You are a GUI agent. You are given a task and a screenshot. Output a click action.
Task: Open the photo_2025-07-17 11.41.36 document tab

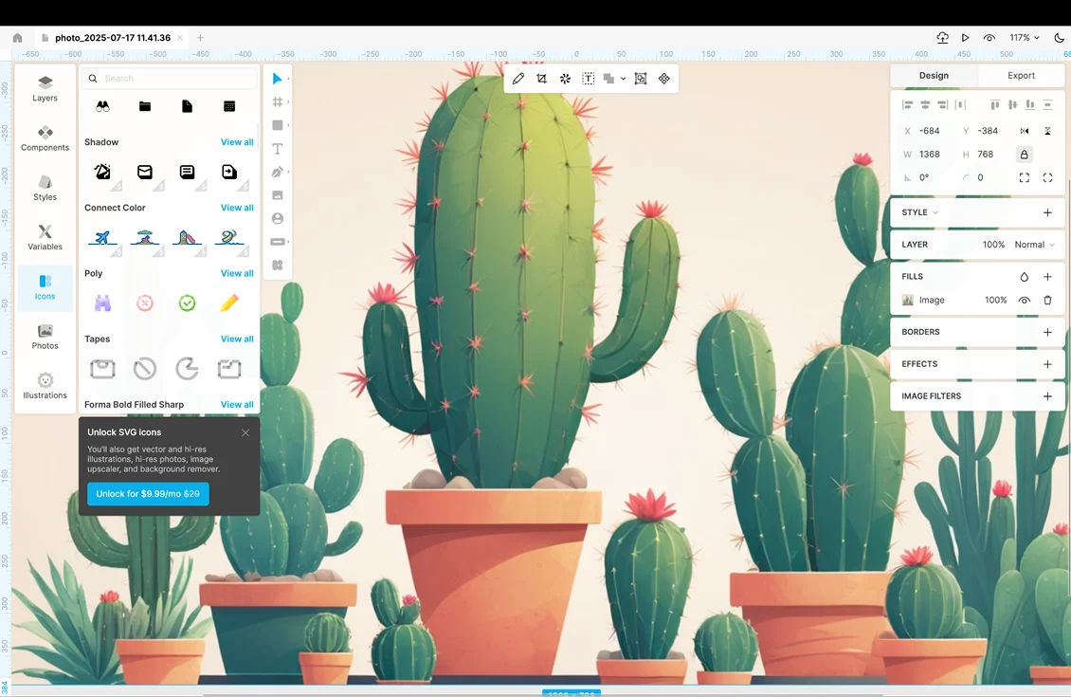pos(112,38)
